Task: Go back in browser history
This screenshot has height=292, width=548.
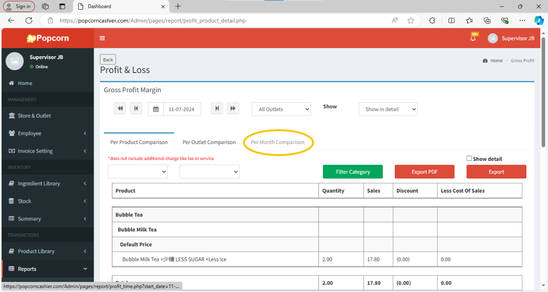Action: [x=11, y=21]
